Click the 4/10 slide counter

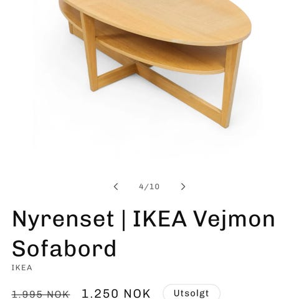149,186
